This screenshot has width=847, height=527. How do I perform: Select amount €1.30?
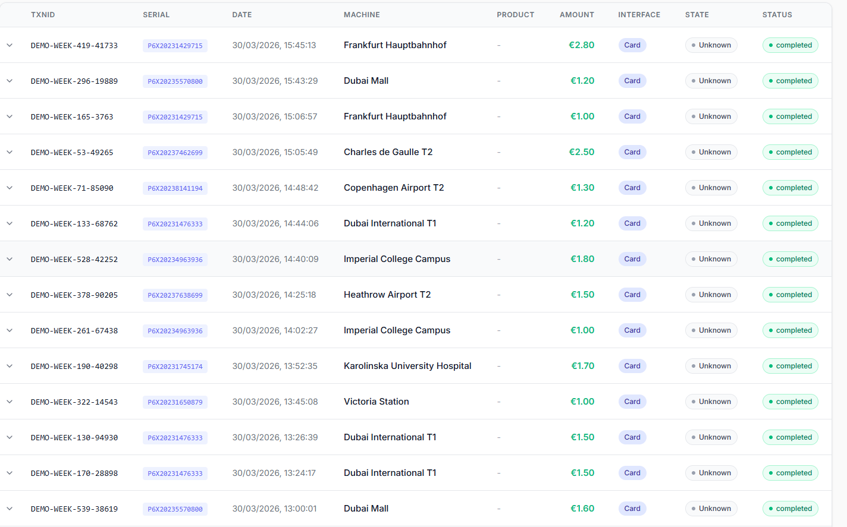[582, 188]
